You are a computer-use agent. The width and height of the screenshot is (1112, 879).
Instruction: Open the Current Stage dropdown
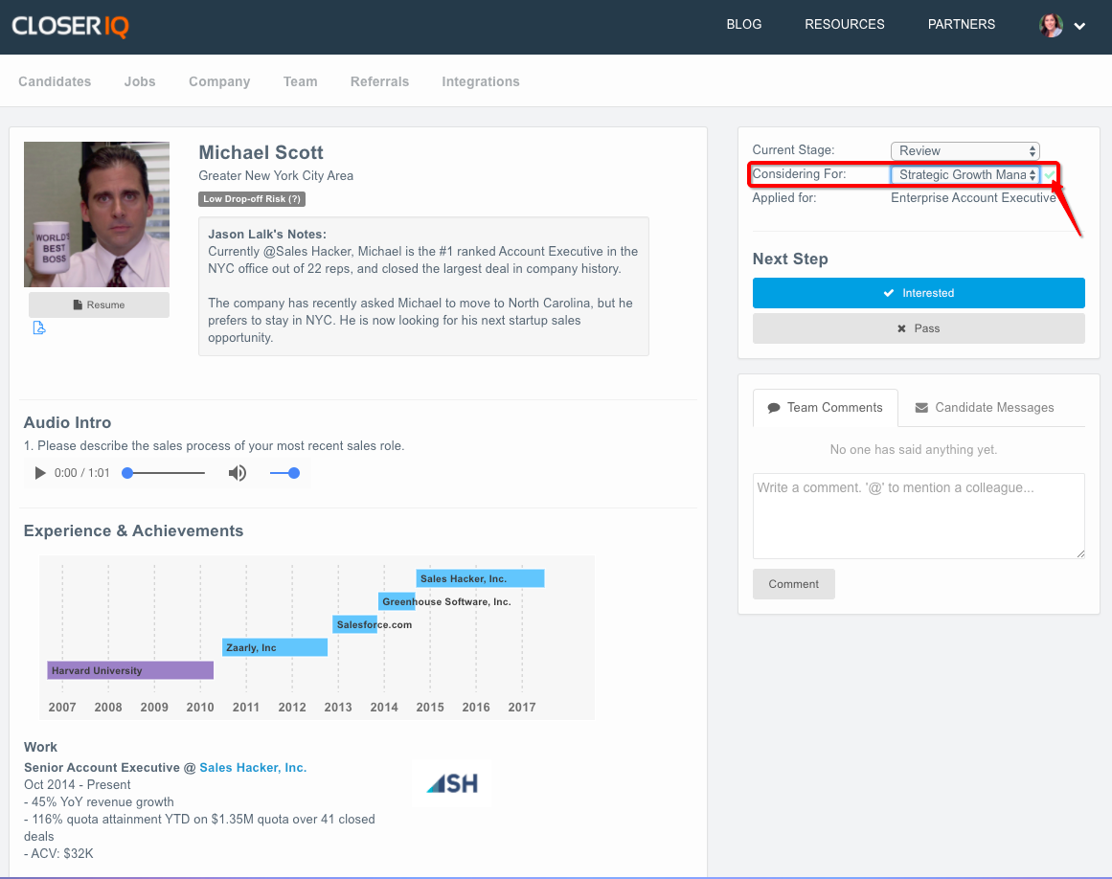click(x=964, y=151)
